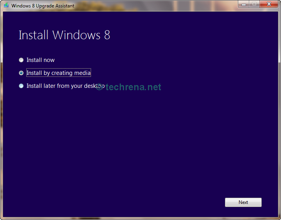Click the "Windows 8 Upgrade Assistant" title text

[43, 6]
